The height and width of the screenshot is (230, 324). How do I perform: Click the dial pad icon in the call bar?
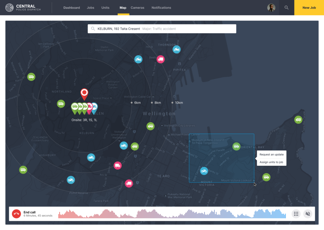point(296,214)
